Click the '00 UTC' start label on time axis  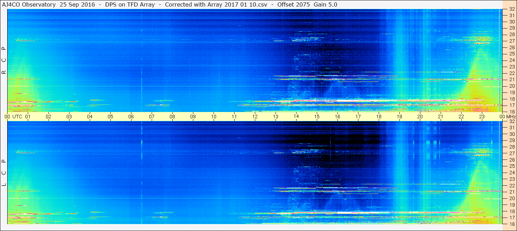coord(13,117)
